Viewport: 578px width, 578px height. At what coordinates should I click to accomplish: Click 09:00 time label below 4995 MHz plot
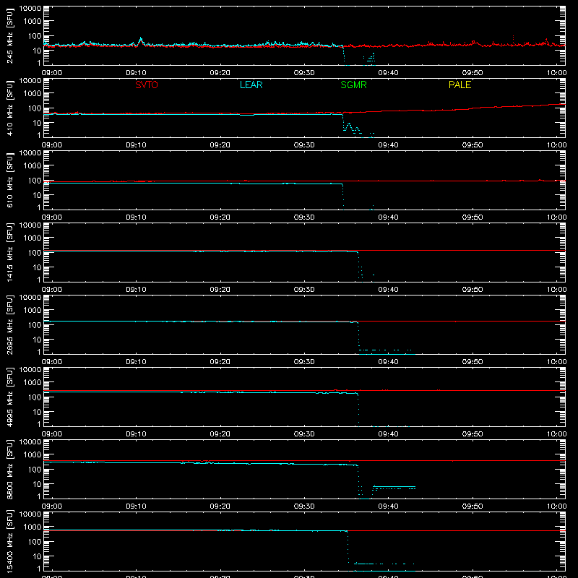coord(52,434)
